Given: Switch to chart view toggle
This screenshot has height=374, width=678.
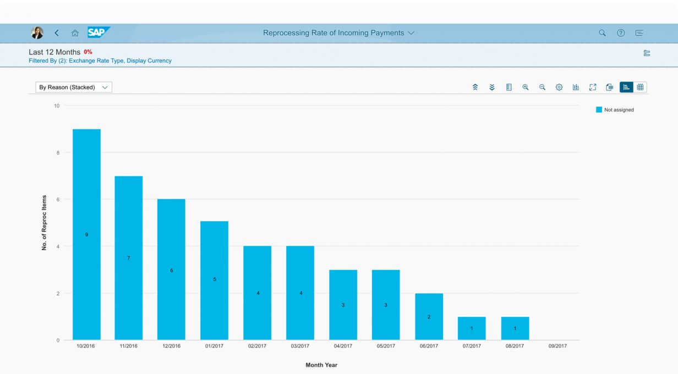Looking at the screenshot, I should click(626, 87).
